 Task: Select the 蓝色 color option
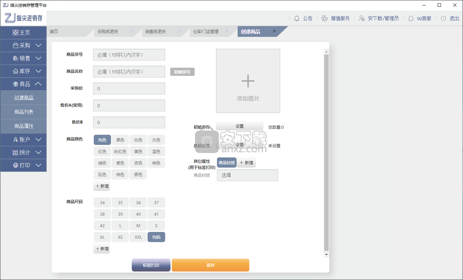coord(156,151)
